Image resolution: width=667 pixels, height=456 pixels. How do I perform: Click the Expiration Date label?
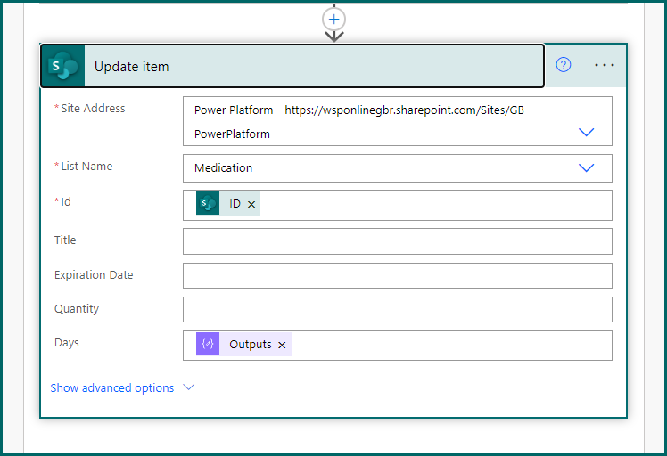[x=94, y=275]
